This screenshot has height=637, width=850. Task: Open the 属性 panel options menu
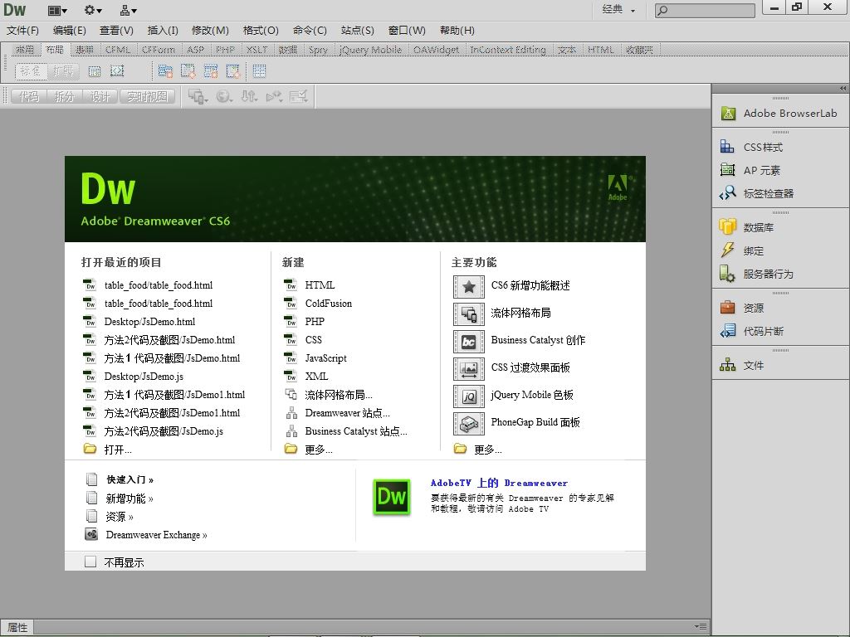(701, 627)
